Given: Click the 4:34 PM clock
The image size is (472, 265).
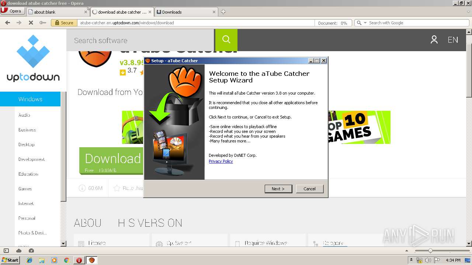Looking at the screenshot, I should pos(453,260).
